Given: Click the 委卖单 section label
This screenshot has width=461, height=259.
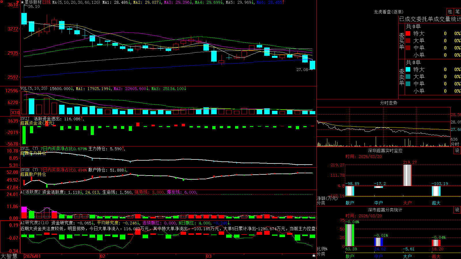Looking at the screenshot, I should click(402, 77).
